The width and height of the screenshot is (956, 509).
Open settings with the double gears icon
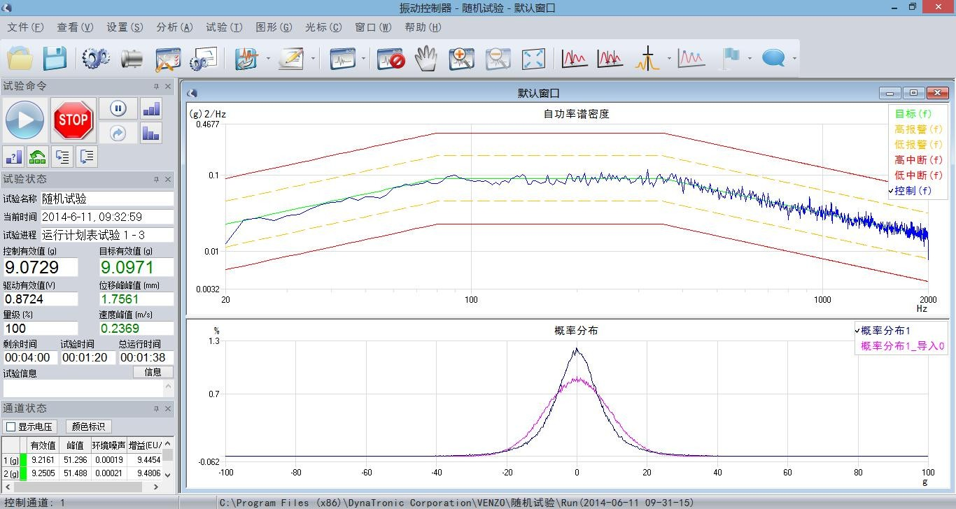click(96, 58)
